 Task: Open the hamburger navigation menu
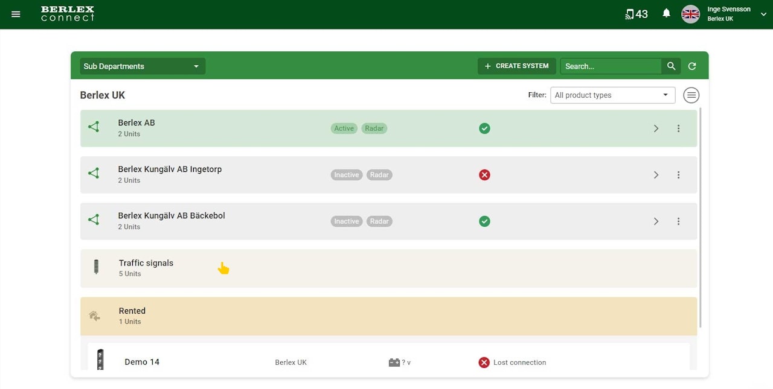[16, 14]
